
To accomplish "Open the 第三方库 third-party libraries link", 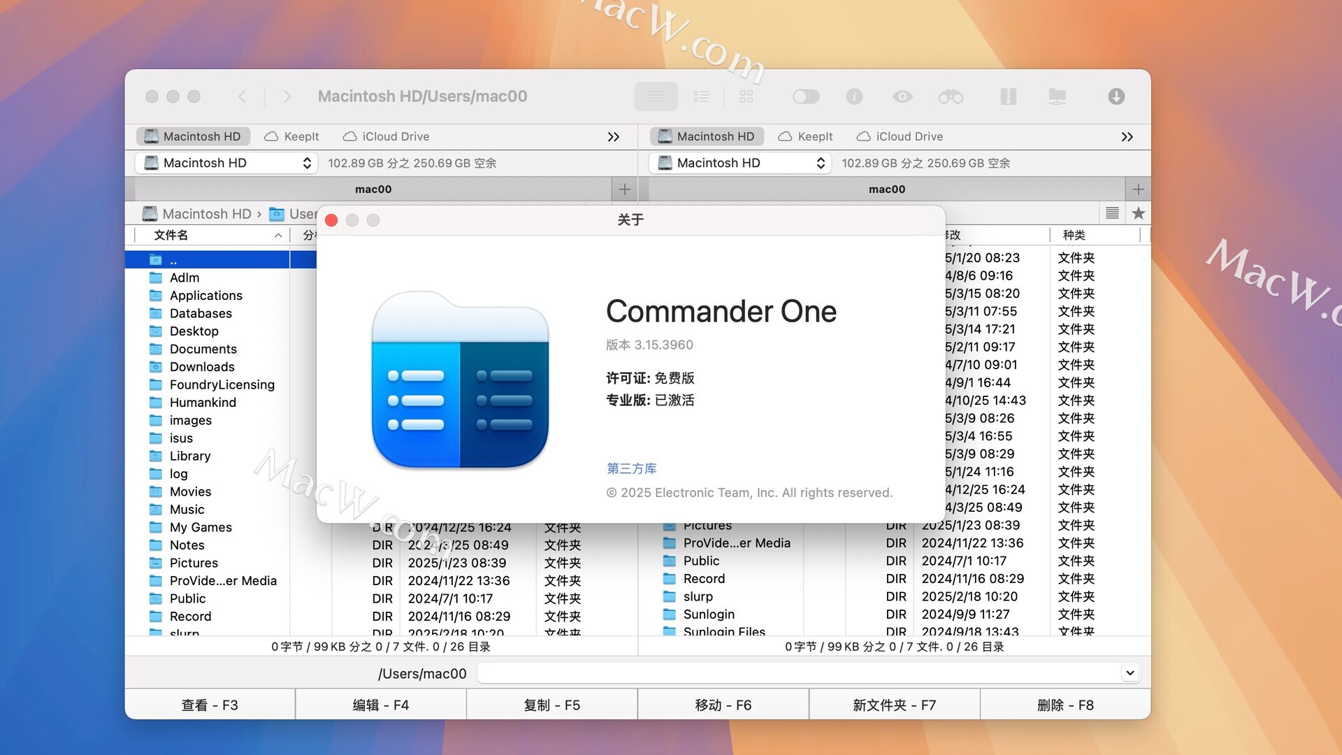I will tap(632, 468).
